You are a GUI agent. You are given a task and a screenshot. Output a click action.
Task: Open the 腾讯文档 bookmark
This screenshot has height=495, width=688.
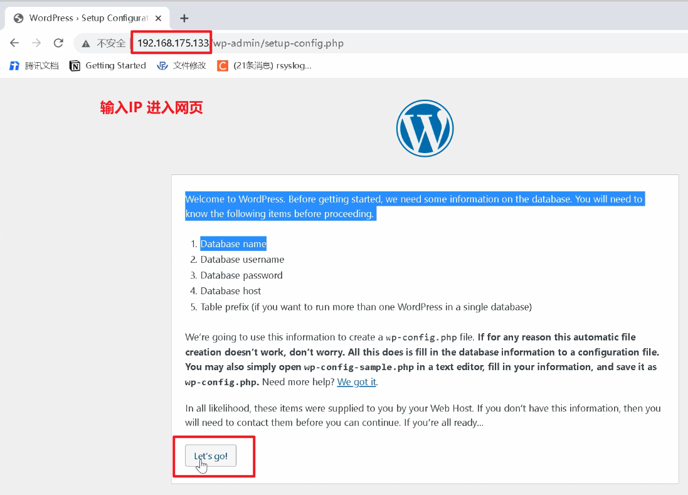pyautogui.click(x=34, y=65)
